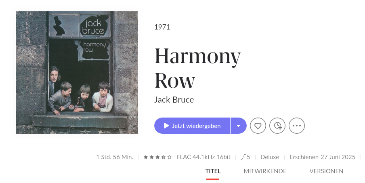Image resolution: width=365 pixels, height=183 pixels.
Task: Click the slash icon beside number 5
Action: click(243, 157)
